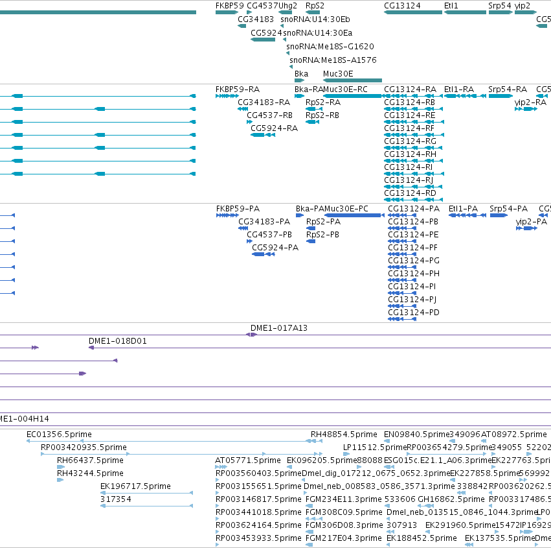Open the Bka gene label

[x=301, y=74]
